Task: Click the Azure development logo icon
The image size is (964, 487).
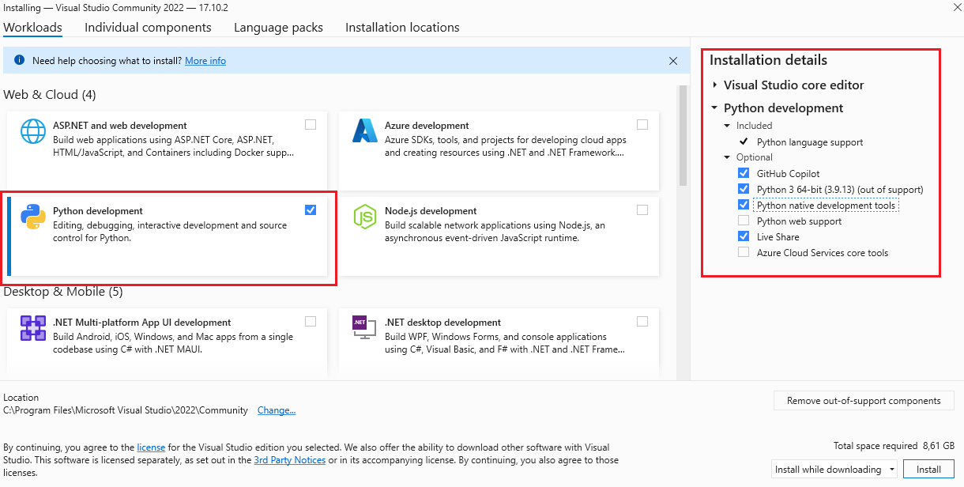Action: point(365,131)
